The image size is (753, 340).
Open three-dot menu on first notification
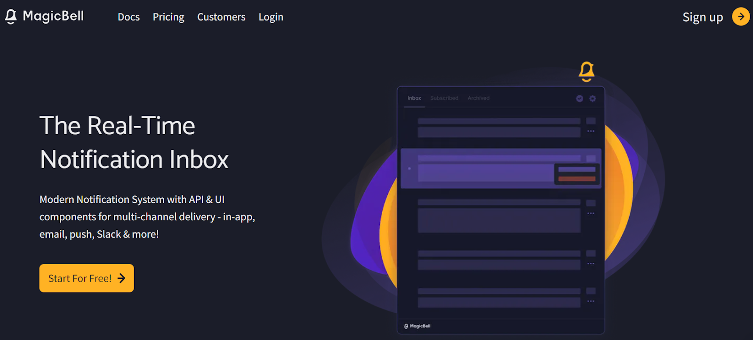click(591, 131)
